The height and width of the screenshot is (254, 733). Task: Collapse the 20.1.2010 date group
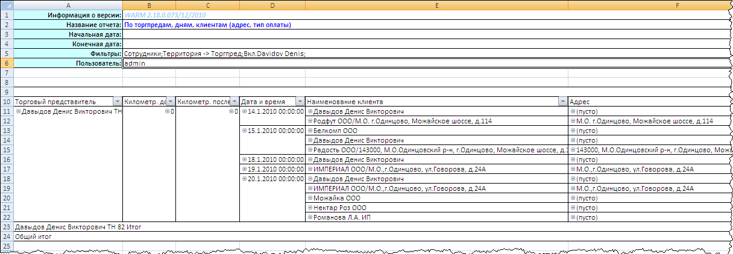(245, 179)
